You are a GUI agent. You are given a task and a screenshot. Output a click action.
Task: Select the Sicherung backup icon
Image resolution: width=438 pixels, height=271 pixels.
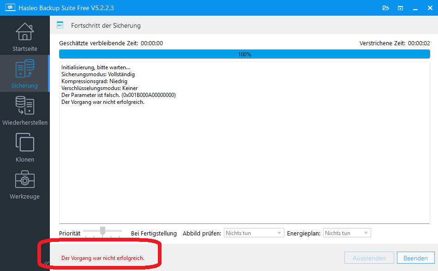tap(24, 68)
